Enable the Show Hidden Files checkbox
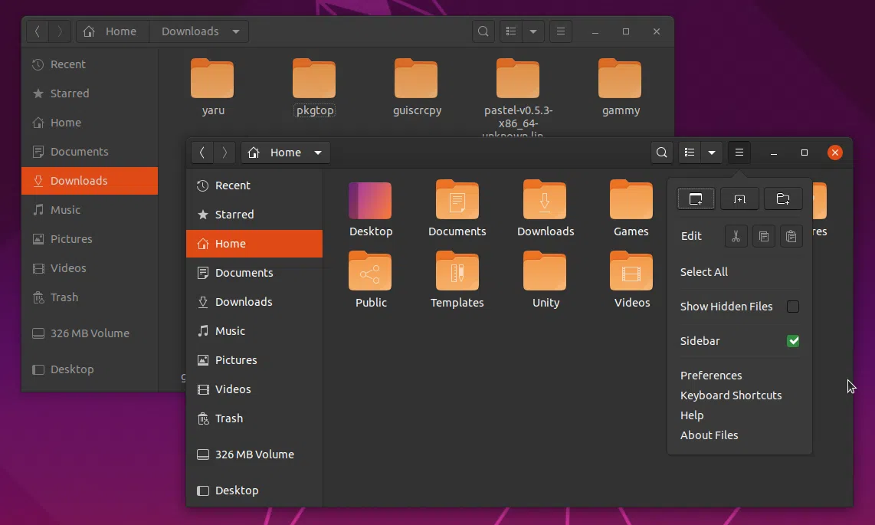 pos(793,307)
